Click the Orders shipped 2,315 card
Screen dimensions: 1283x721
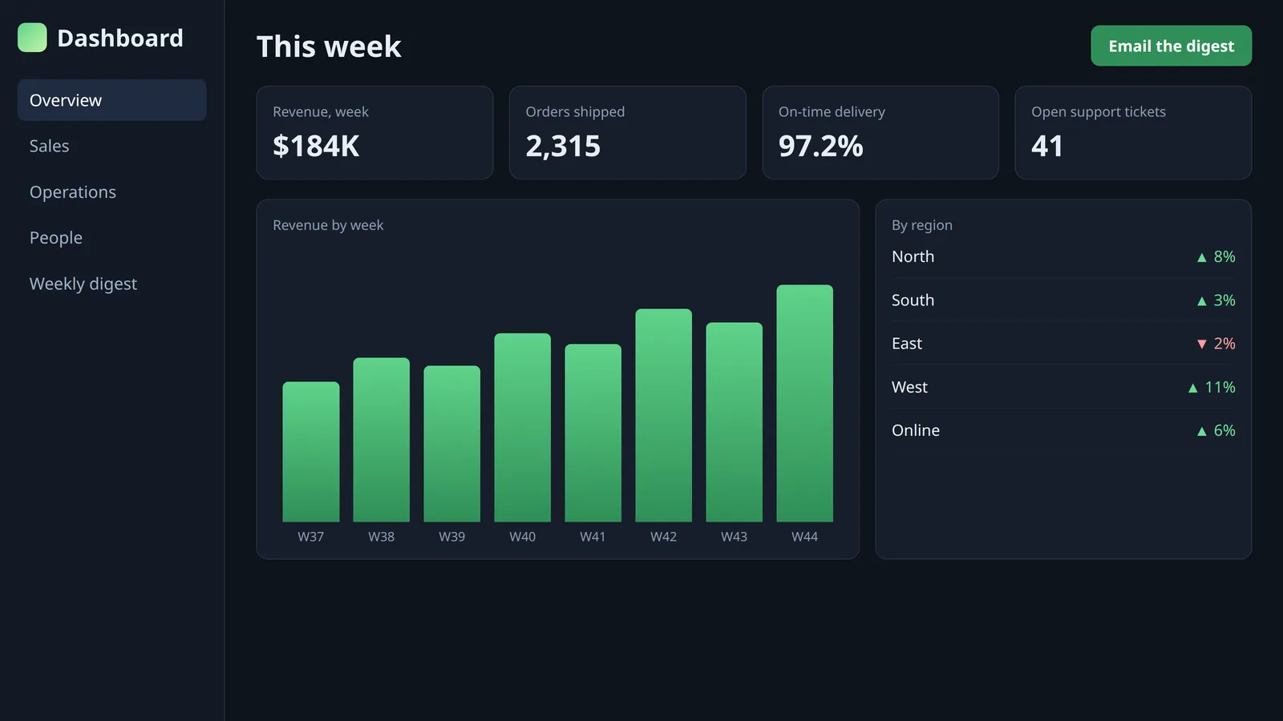point(627,133)
